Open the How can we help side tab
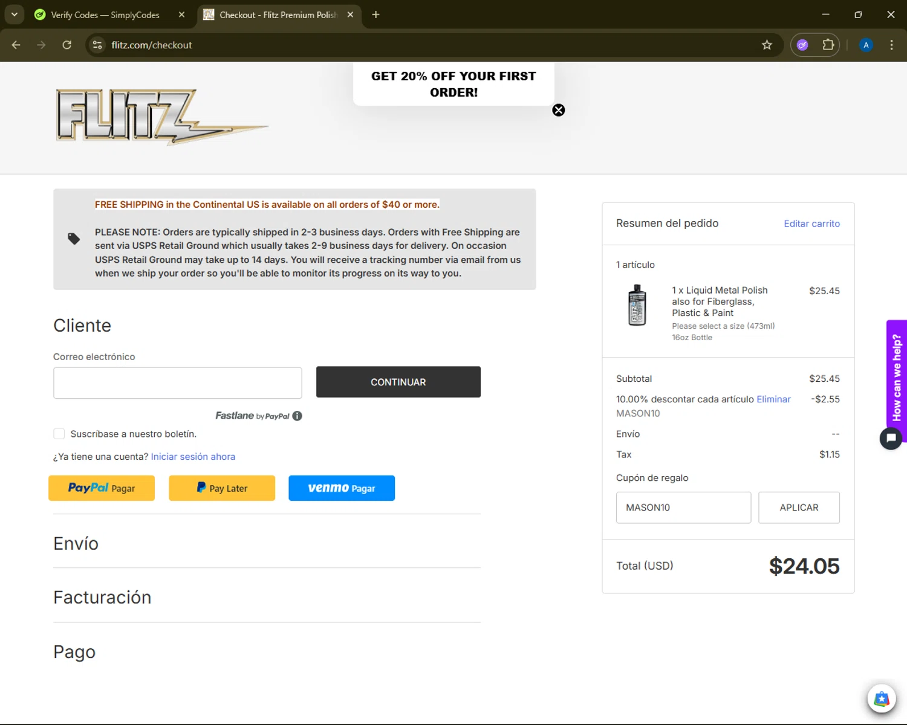Screen dimensions: 907x725 tap(897, 378)
